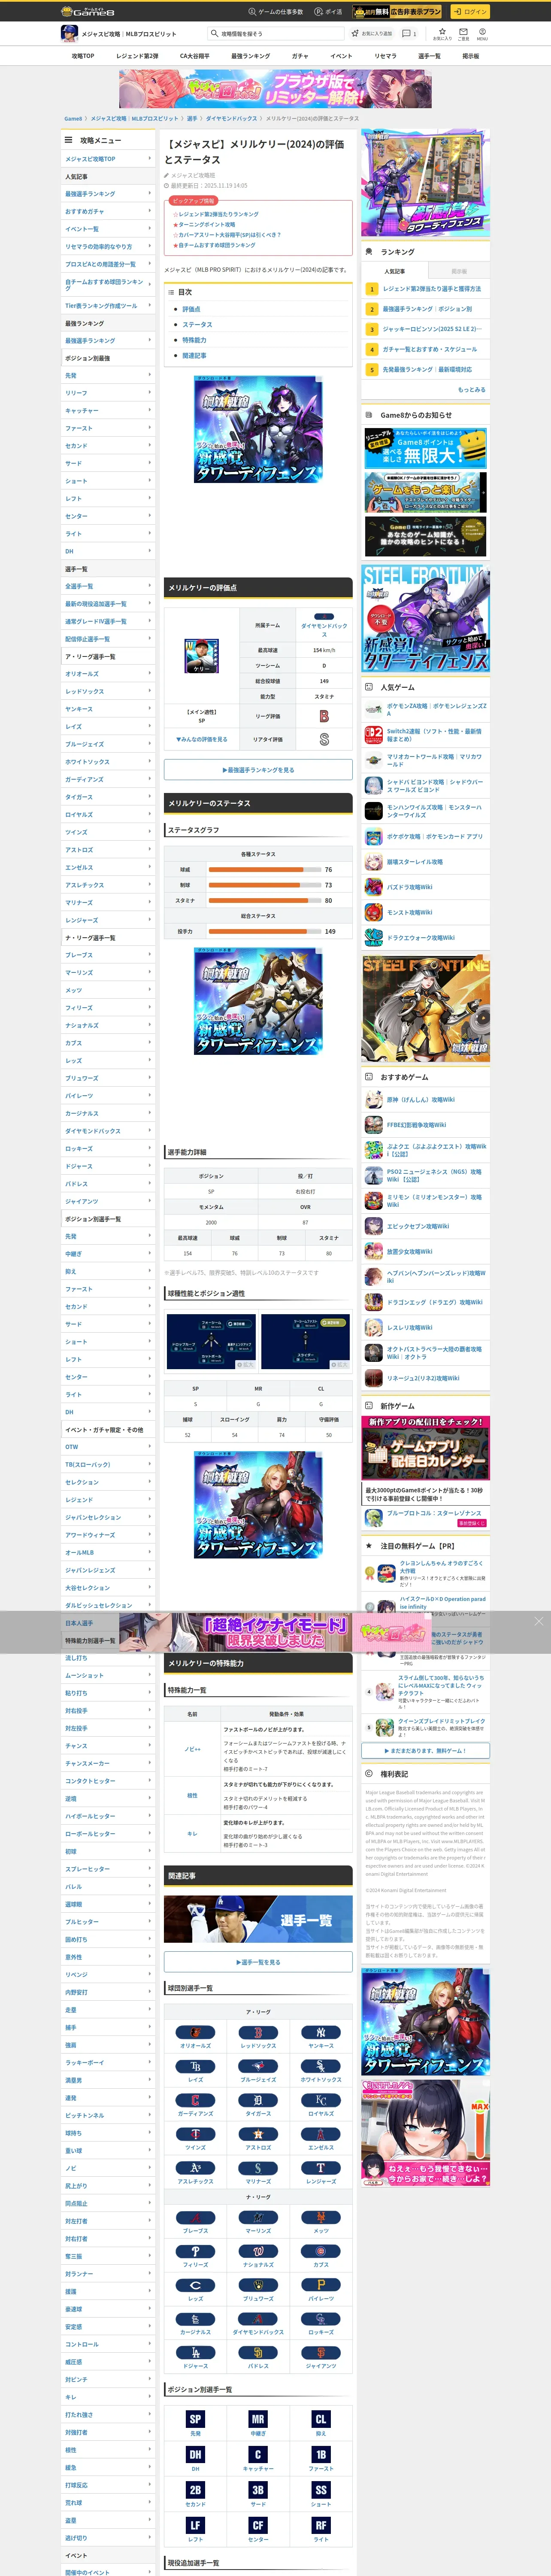
Task: Expand the イベント一覧 sidebar item
Action: point(109,229)
